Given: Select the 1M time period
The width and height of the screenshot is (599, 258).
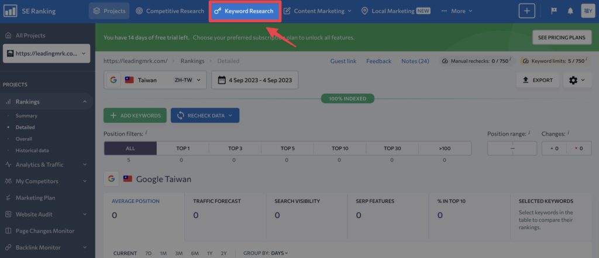Looking at the screenshot, I should 163,253.
